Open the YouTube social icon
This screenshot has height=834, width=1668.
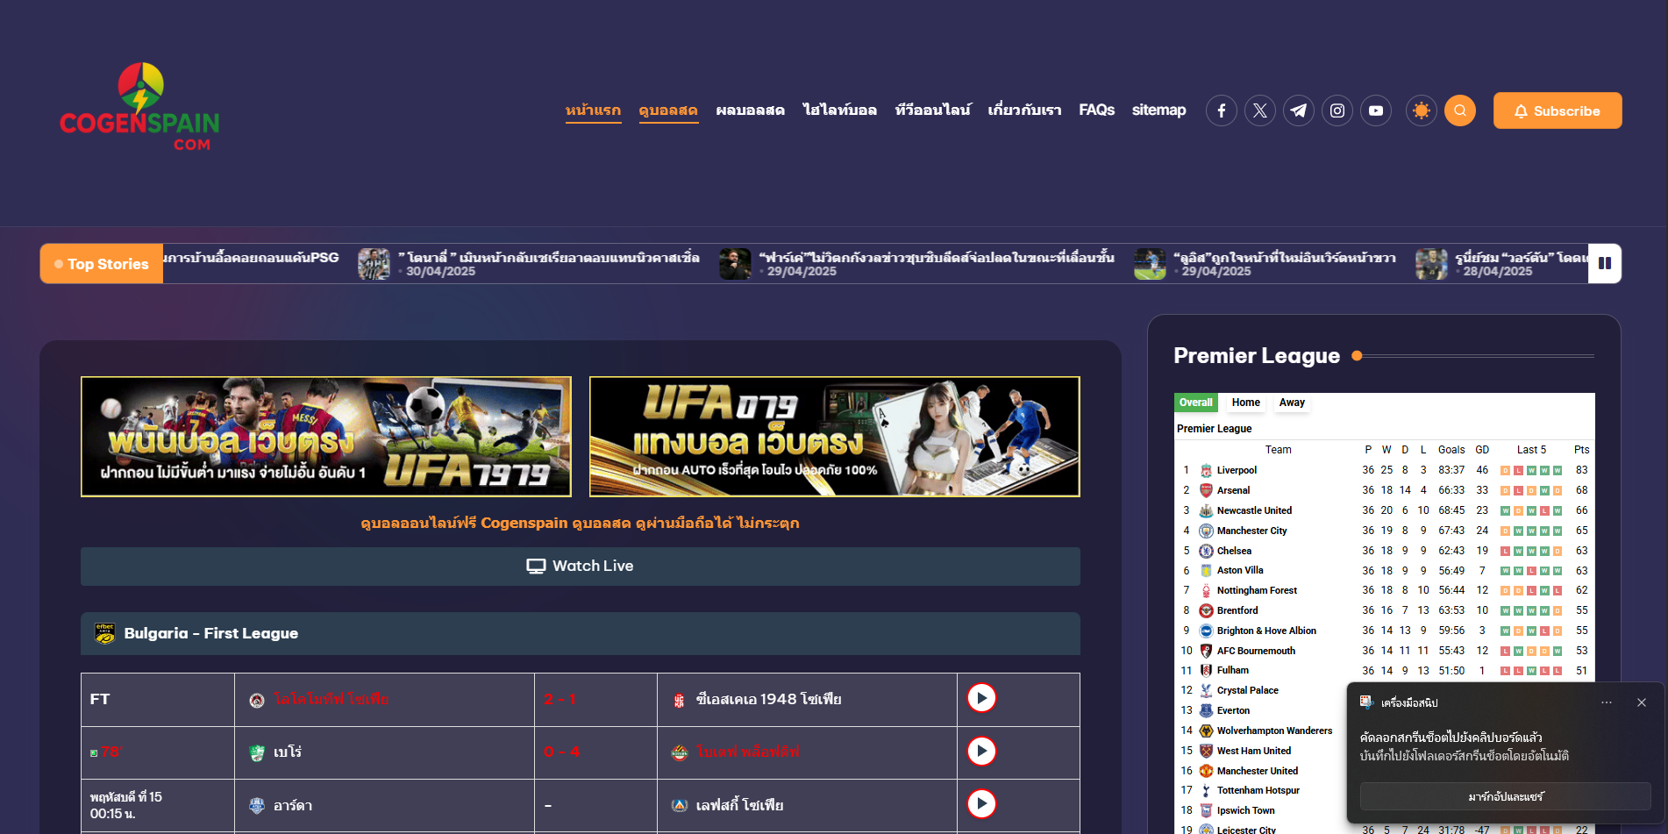point(1376,110)
